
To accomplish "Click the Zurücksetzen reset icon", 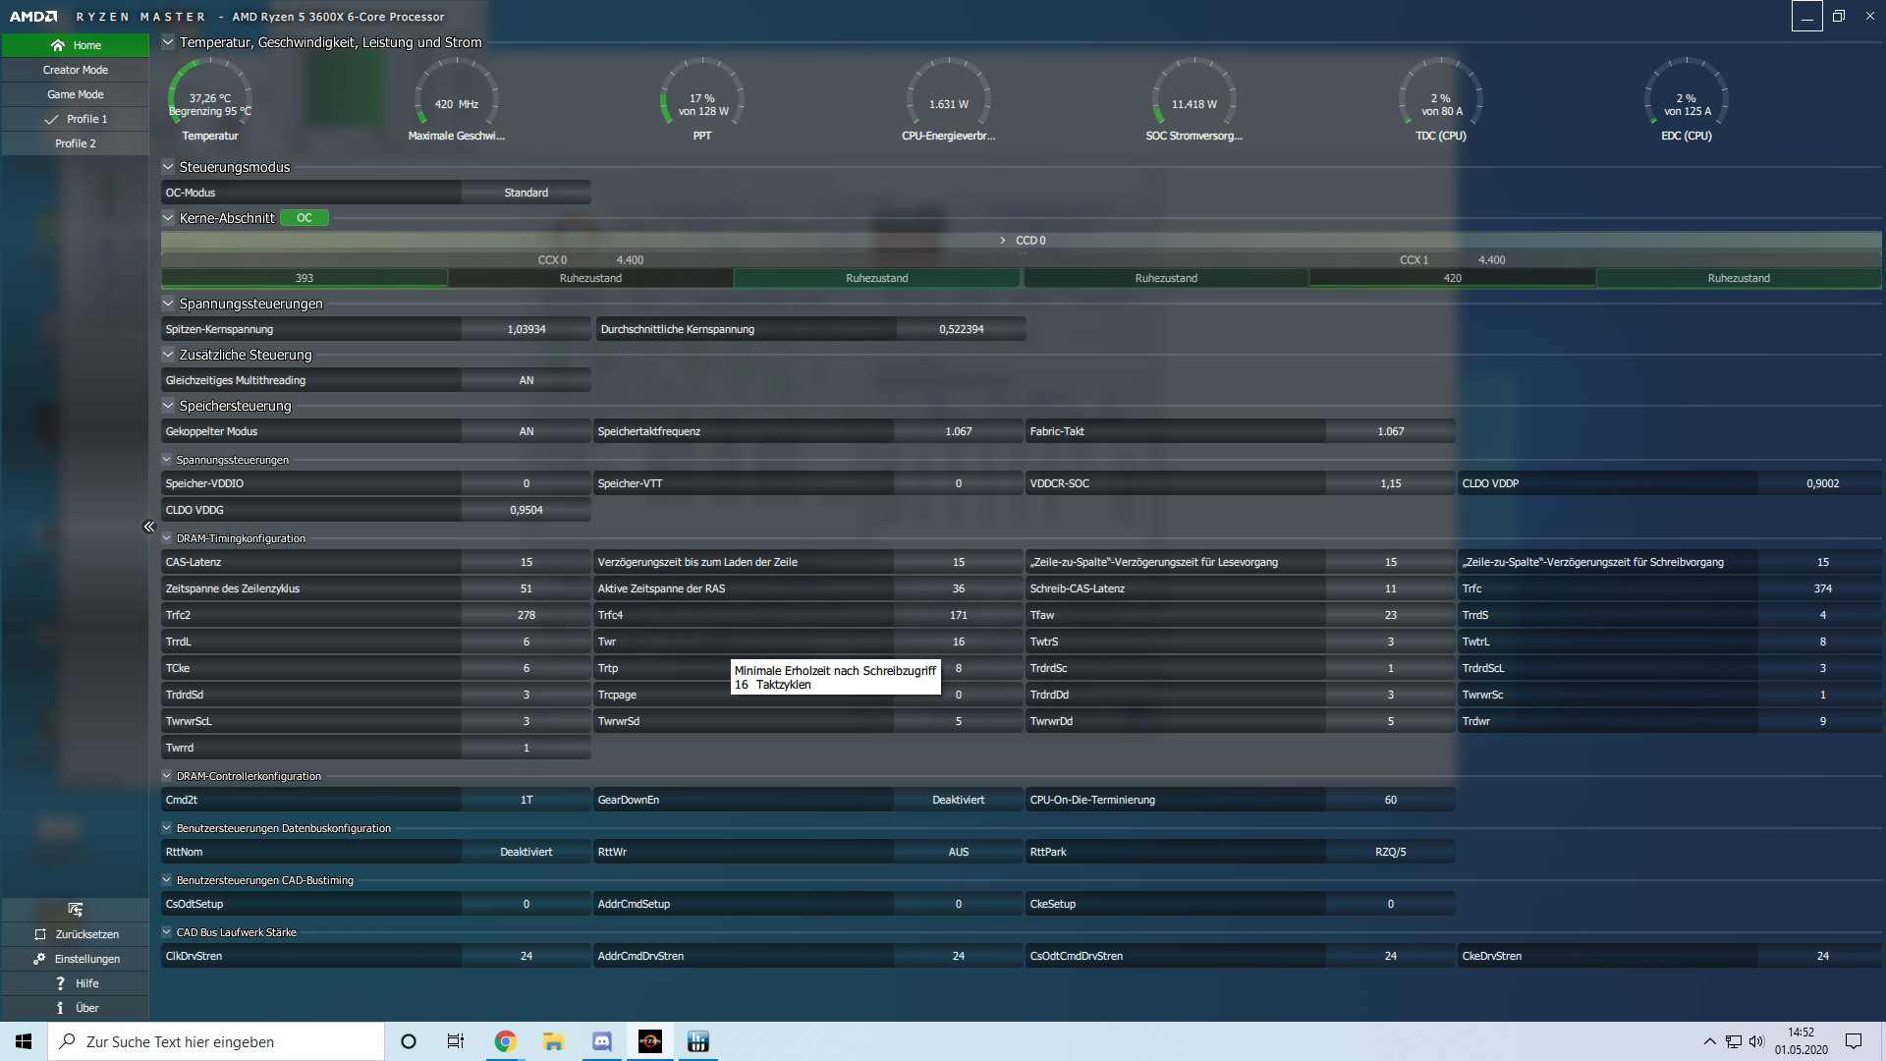I will 40,934.
